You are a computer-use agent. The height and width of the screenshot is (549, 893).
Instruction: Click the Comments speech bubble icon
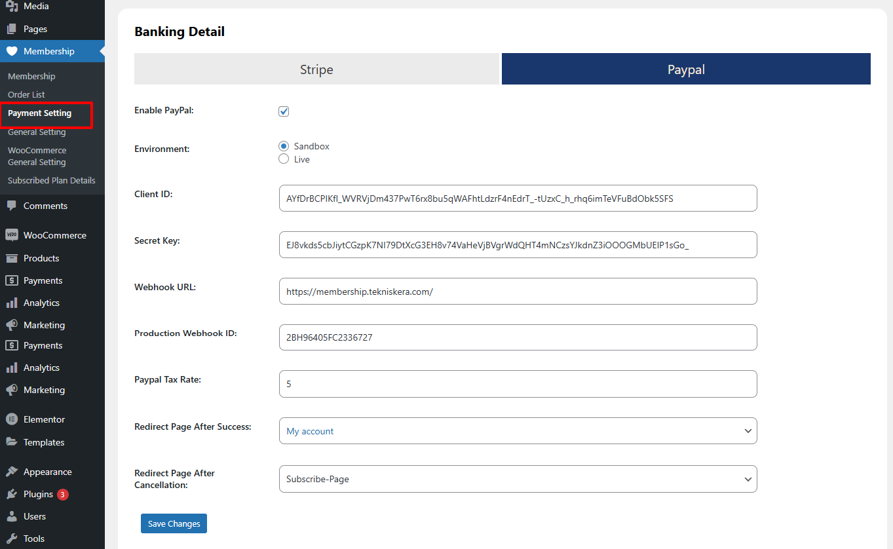pyautogui.click(x=12, y=206)
